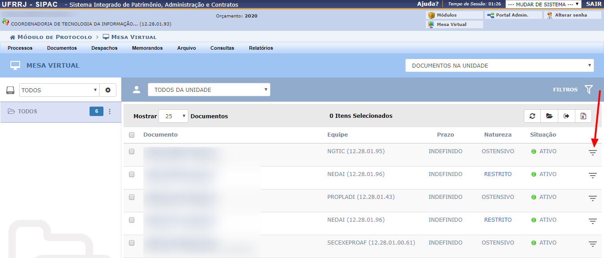Screen dimensions: 604x258
Task: Click the refresh documents icon
Action: [x=532, y=116]
